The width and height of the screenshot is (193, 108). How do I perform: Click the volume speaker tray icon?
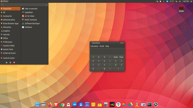point(180,1)
